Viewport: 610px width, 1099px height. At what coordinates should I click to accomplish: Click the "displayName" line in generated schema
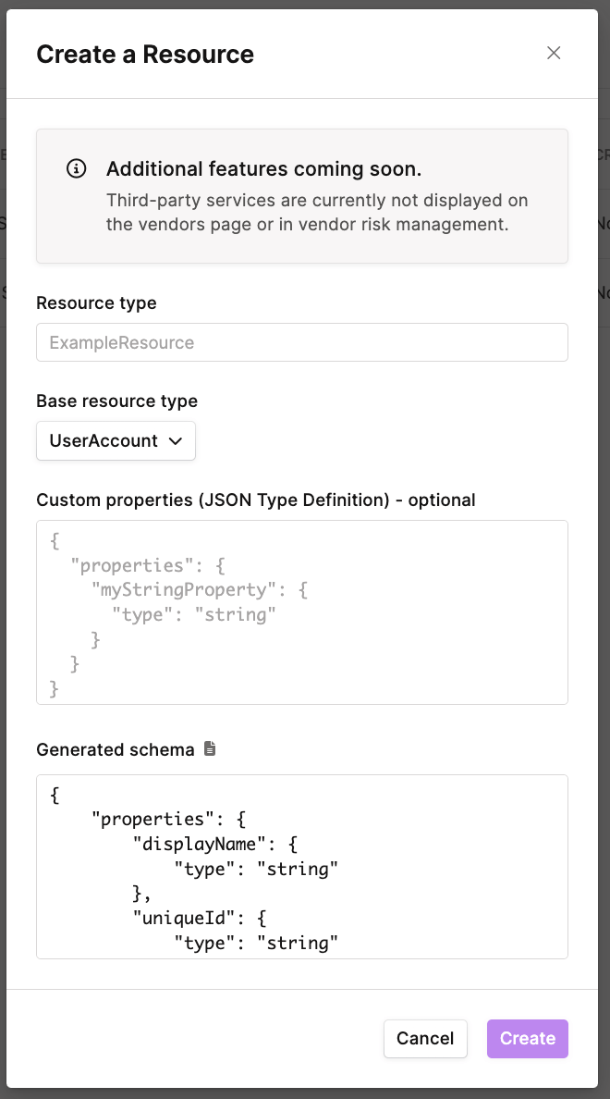pyautogui.click(x=213, y=844)
